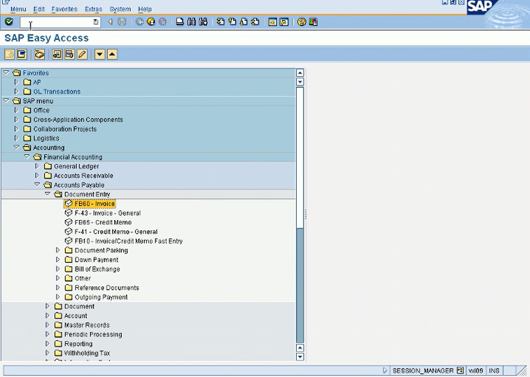Expand the GL Transactions folder
The height and width of the screenshot is (377, 530).
16,91
